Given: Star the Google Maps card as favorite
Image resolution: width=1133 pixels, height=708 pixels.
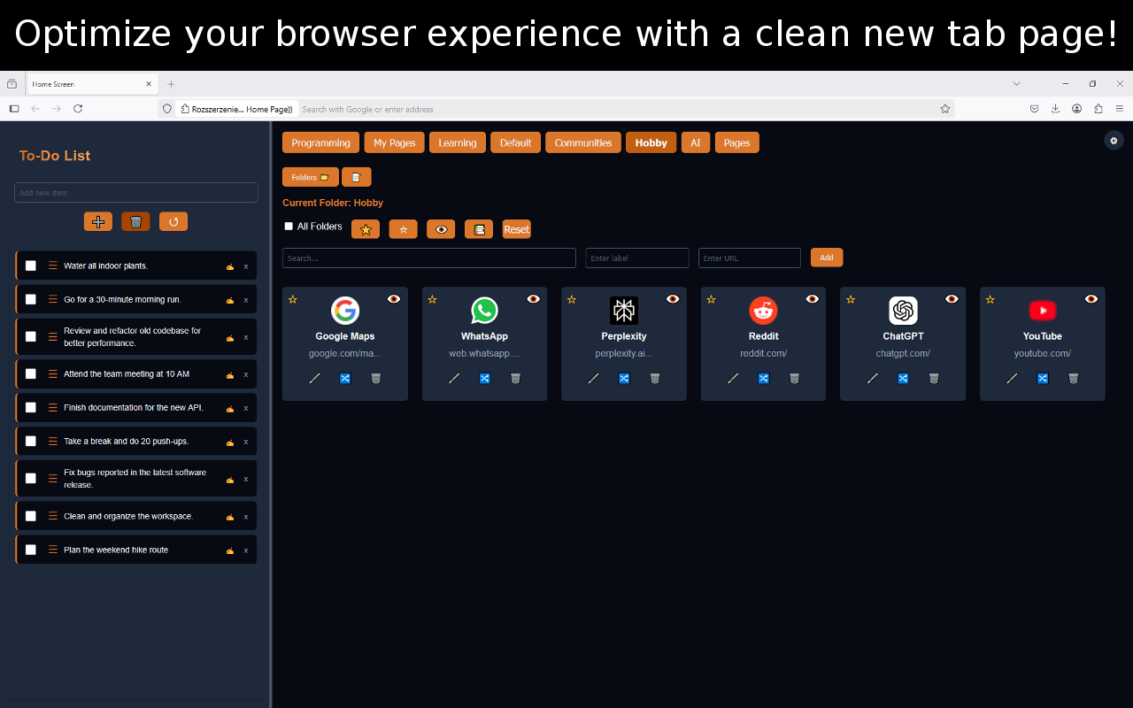Looking at the screenshot, I should pos(293,300).
